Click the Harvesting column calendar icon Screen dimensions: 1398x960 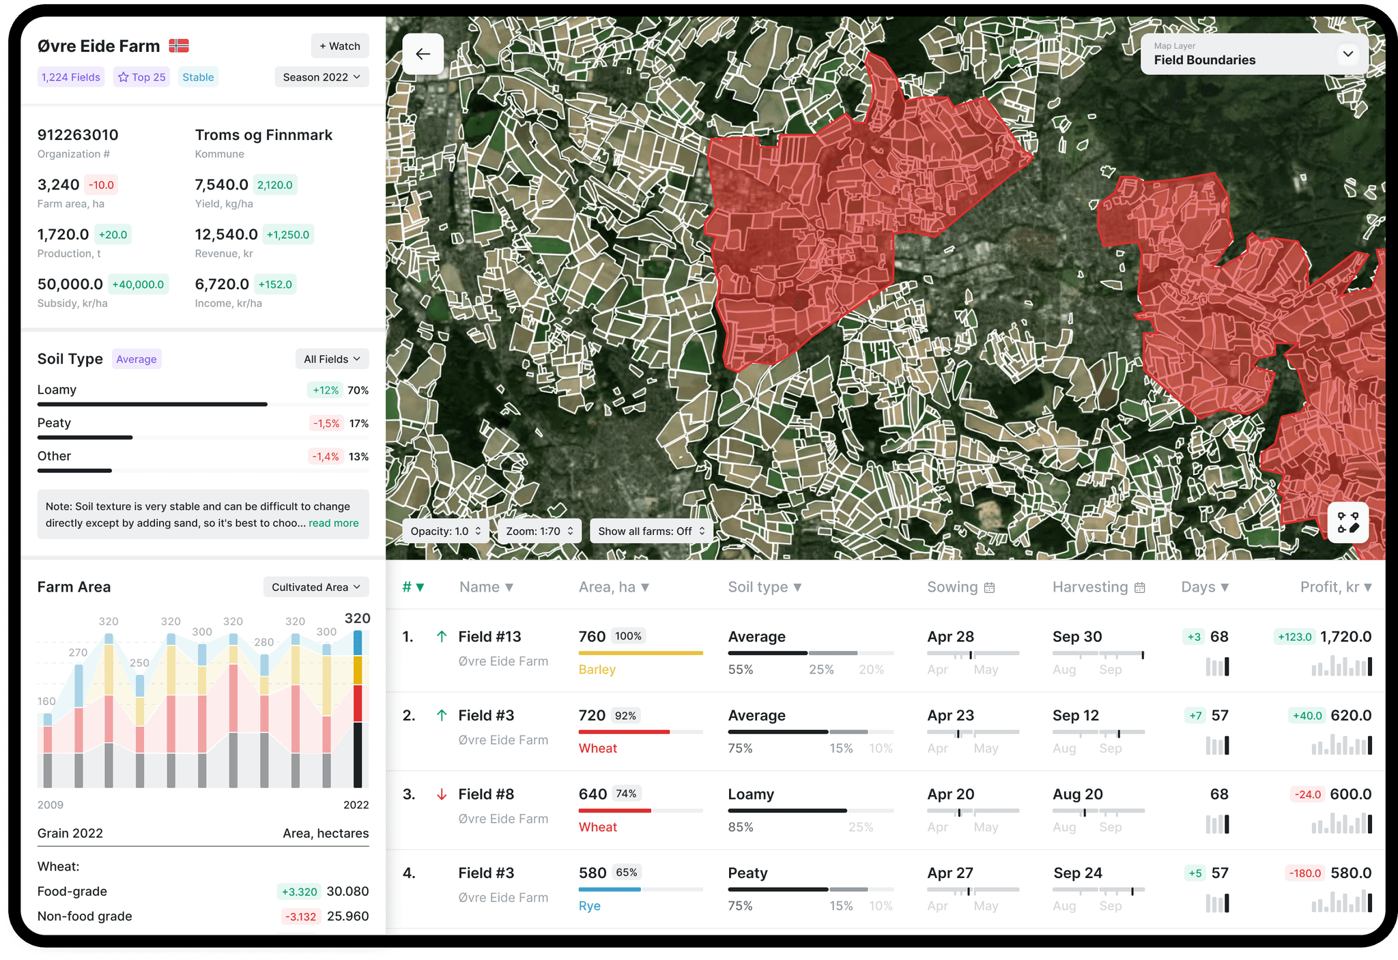point(1139,587)
